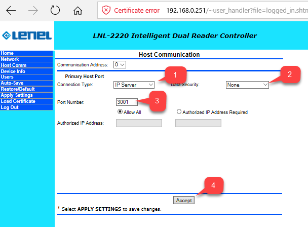Image resolution: width=308 pixels, height=227 pixels.
Task: Reload the page with the refresh icon
Action: point(55,10)
